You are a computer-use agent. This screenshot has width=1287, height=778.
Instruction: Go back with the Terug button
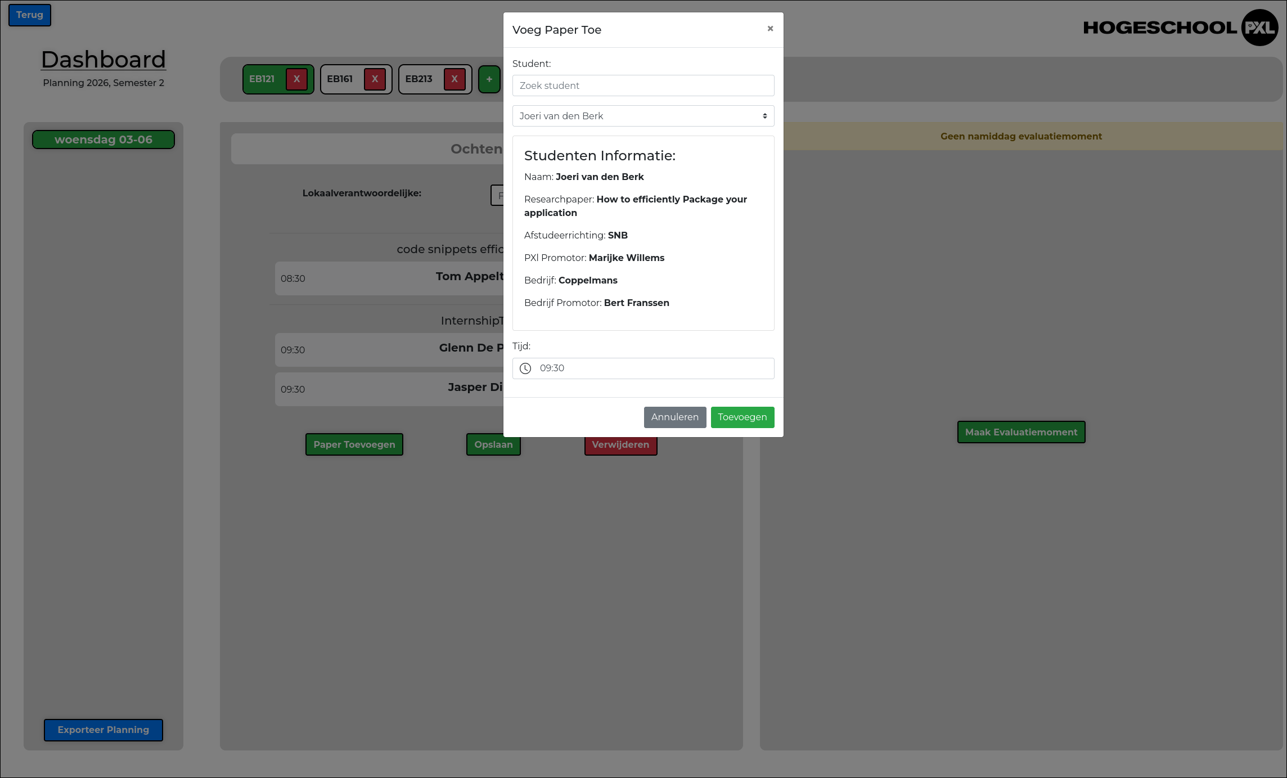point(30,15)
